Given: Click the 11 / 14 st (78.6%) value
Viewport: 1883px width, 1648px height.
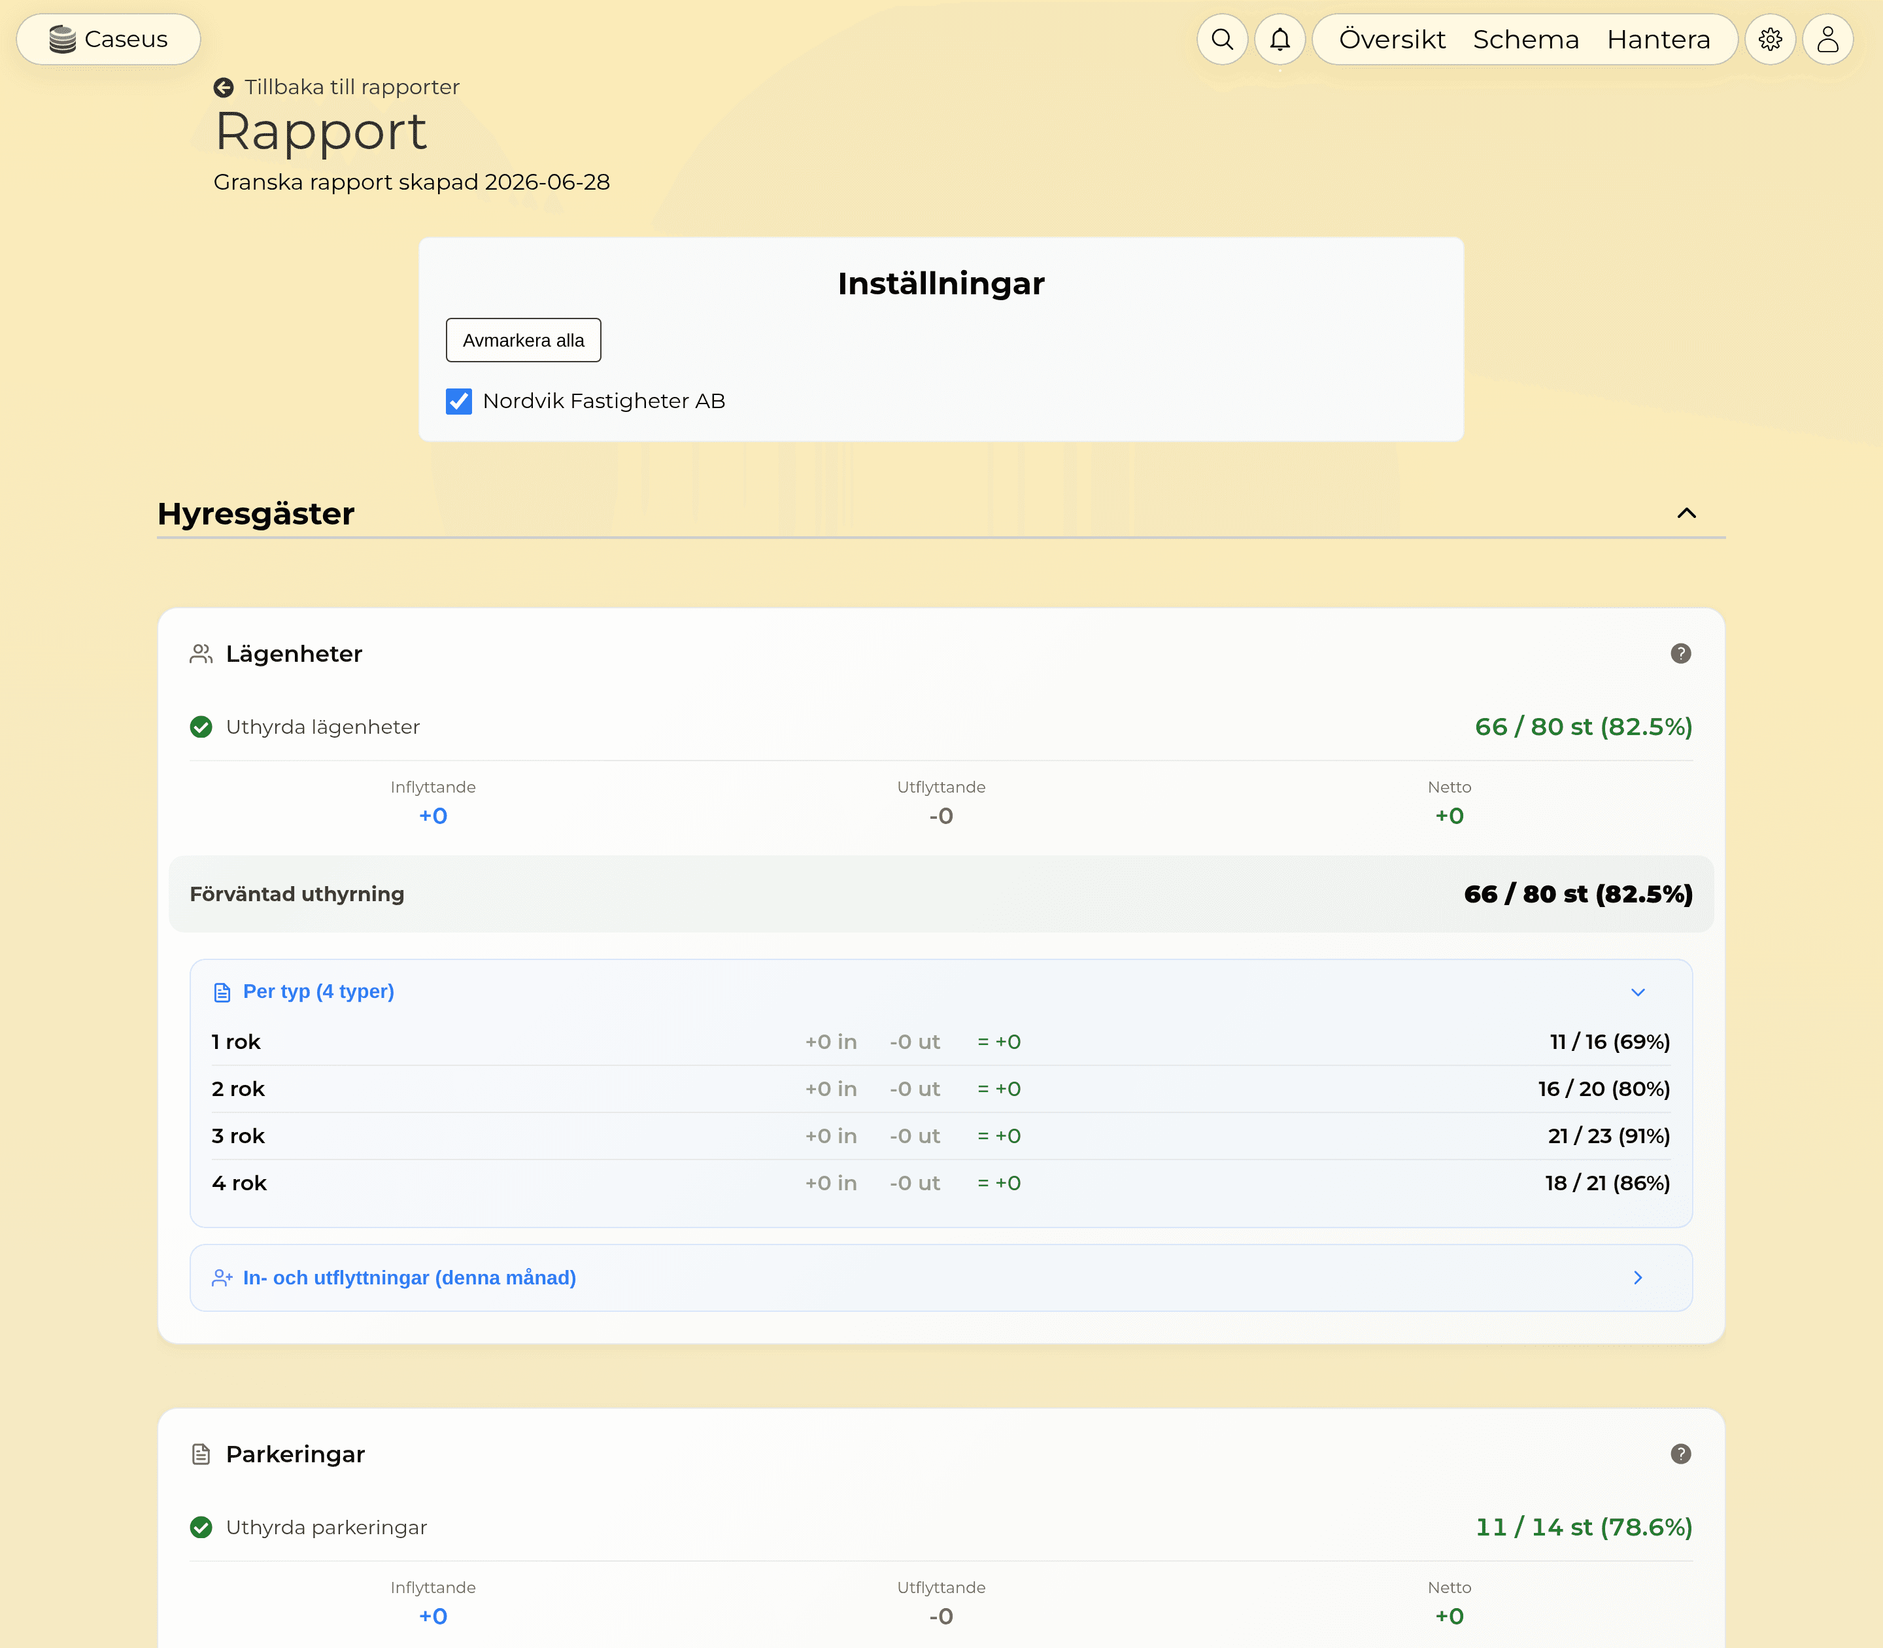Looking at the screenshot, I should click(x=1584, y=1526).
